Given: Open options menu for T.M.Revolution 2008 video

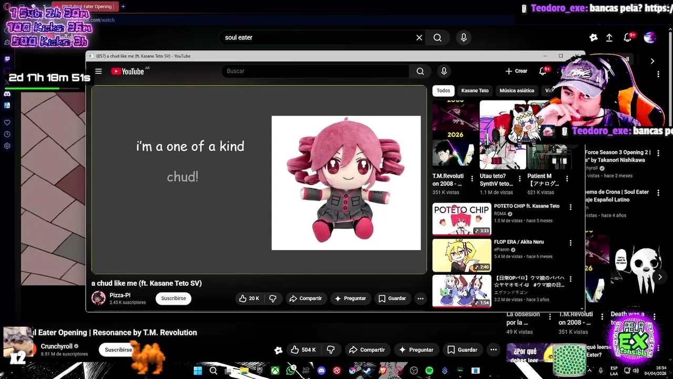Looking at the screenshot, I should (472, 179).
